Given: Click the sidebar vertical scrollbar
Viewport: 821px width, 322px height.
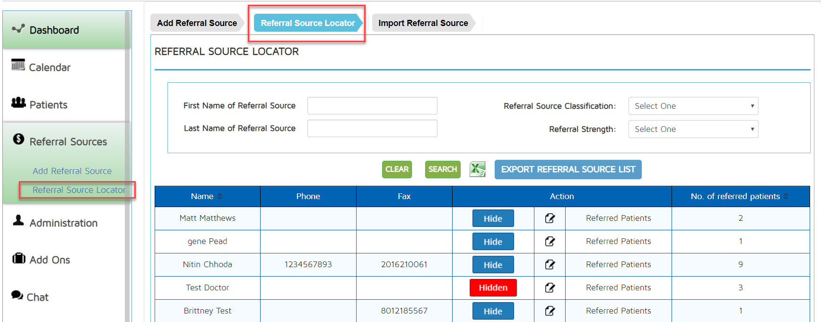Looking at the screenshot, I should tap(127, 165).
